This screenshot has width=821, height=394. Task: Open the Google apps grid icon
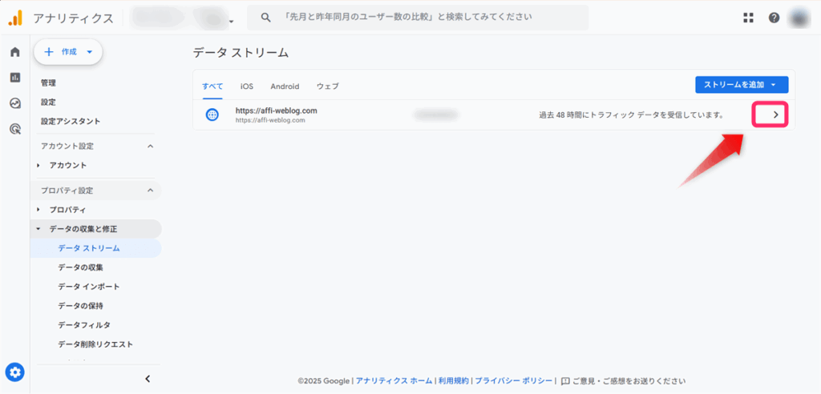point(748,18)
